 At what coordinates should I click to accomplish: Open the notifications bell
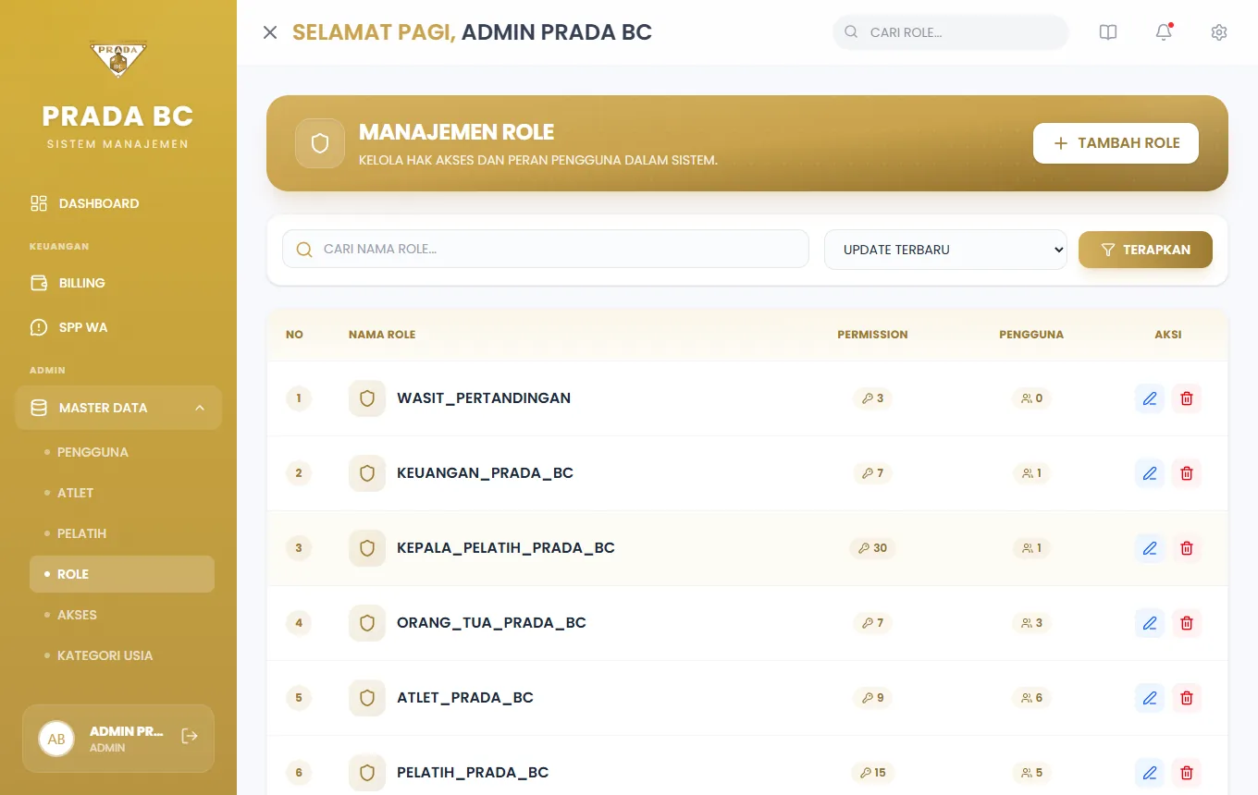coord(1164,32)
